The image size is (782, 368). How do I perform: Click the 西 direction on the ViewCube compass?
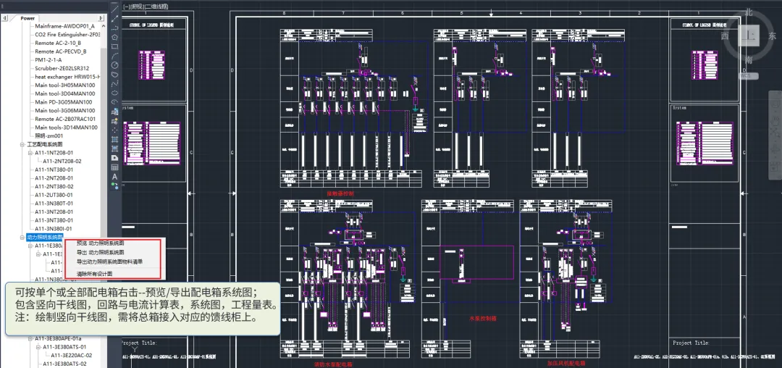[725, 36]
